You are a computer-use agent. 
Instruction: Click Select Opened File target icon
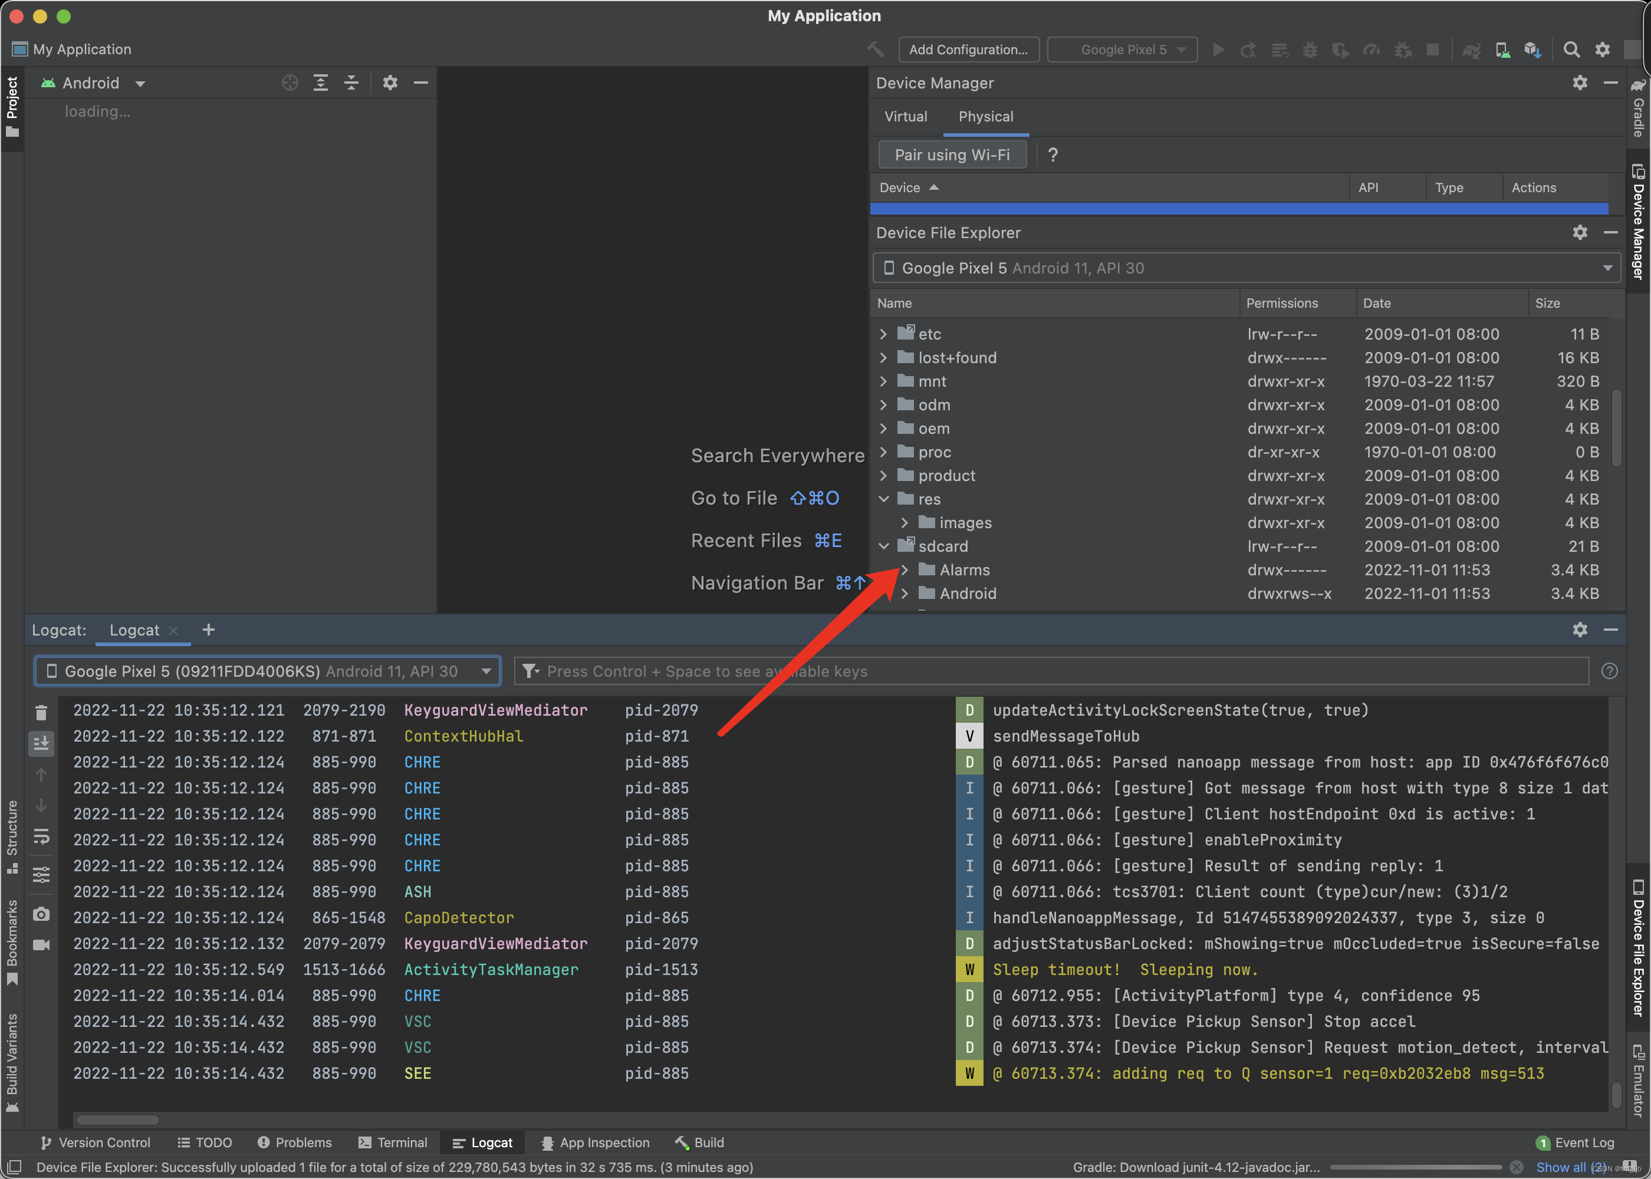(x=290, y=83)
